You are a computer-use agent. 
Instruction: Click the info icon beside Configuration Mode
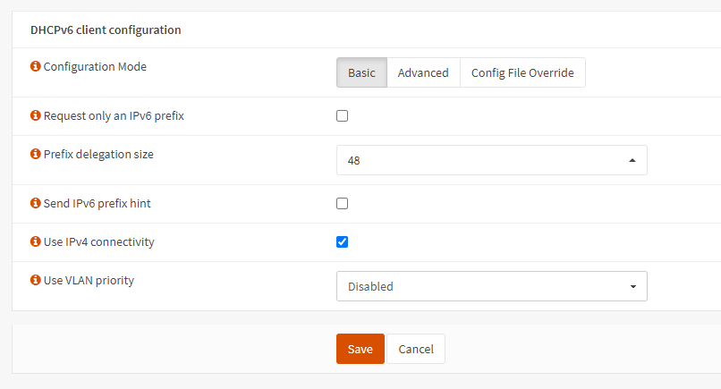(36, 67)
